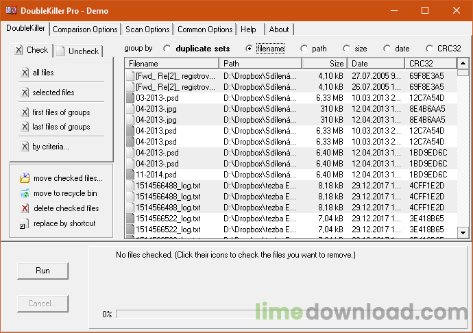The width and height of the screenshot is (473, 333).
Task: Click the replace by shortcut icon
Action: click(x=25, y=224)
